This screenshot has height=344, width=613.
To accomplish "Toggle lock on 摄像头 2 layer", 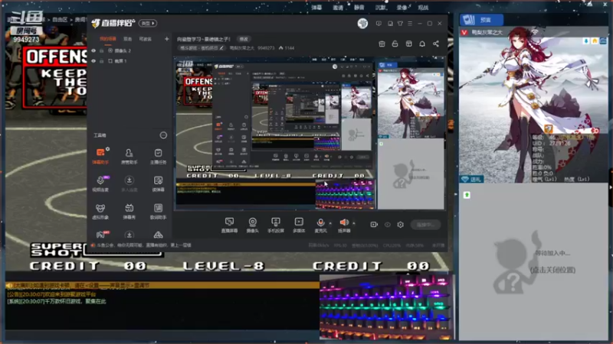I will [102, 50].
